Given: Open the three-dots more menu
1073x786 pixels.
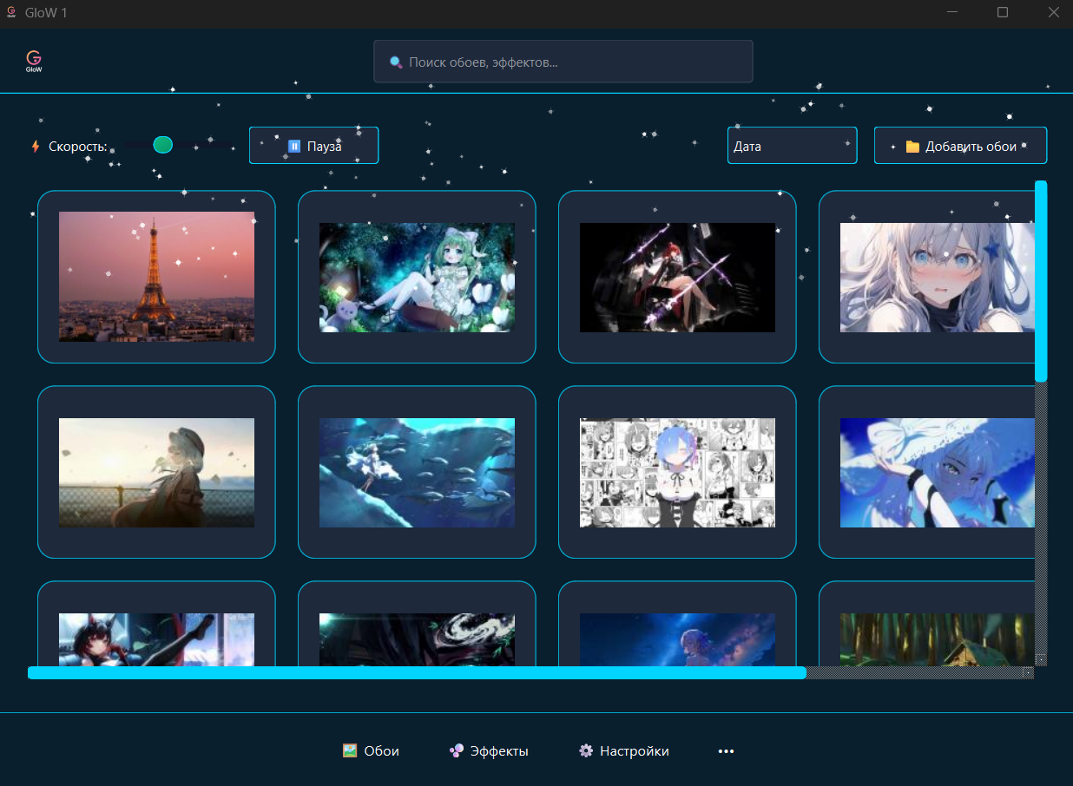Looking at the screenshot, I should [x=727, y=751].
